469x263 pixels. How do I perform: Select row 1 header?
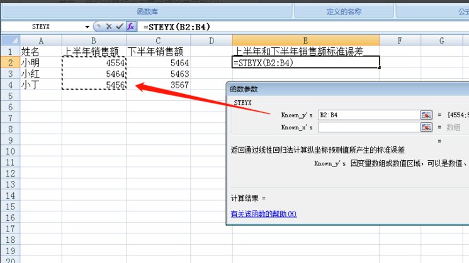pos(11,52)
